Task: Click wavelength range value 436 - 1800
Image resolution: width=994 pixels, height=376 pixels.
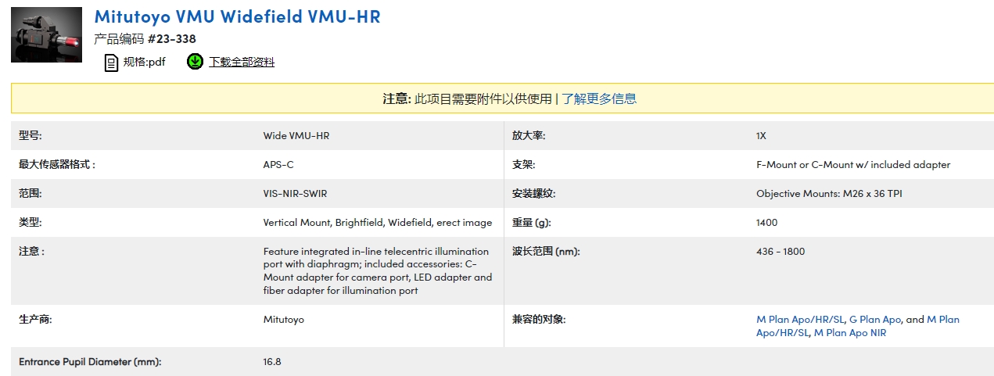Action: click(x=780, y=252)
